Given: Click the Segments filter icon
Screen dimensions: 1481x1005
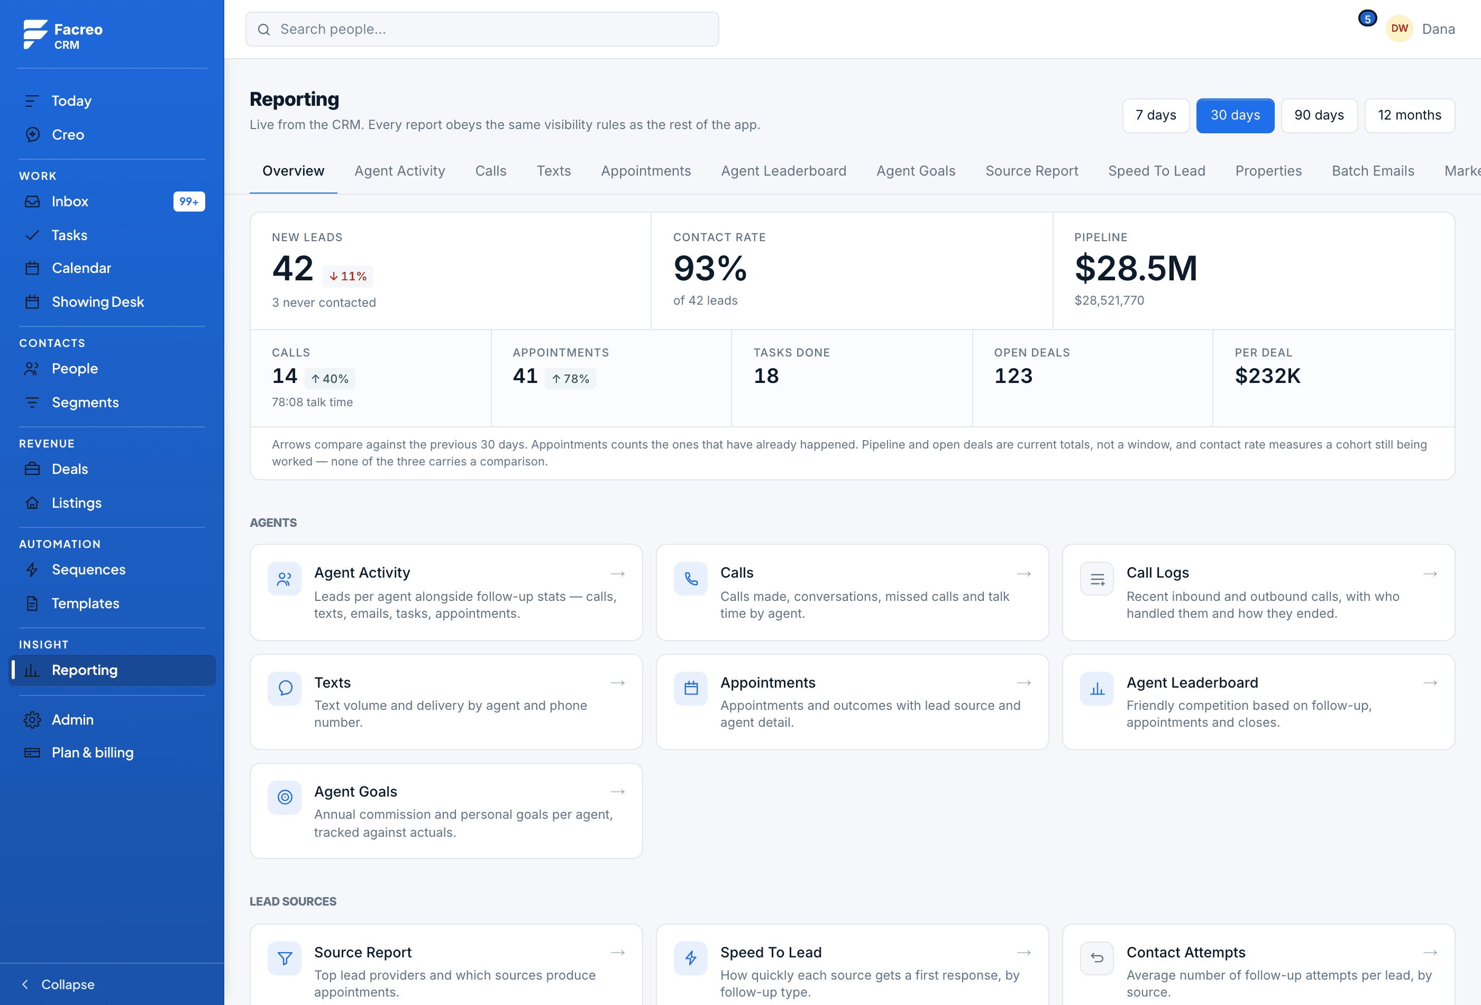Looking at the screenshot, I should [x=32, y=402].
